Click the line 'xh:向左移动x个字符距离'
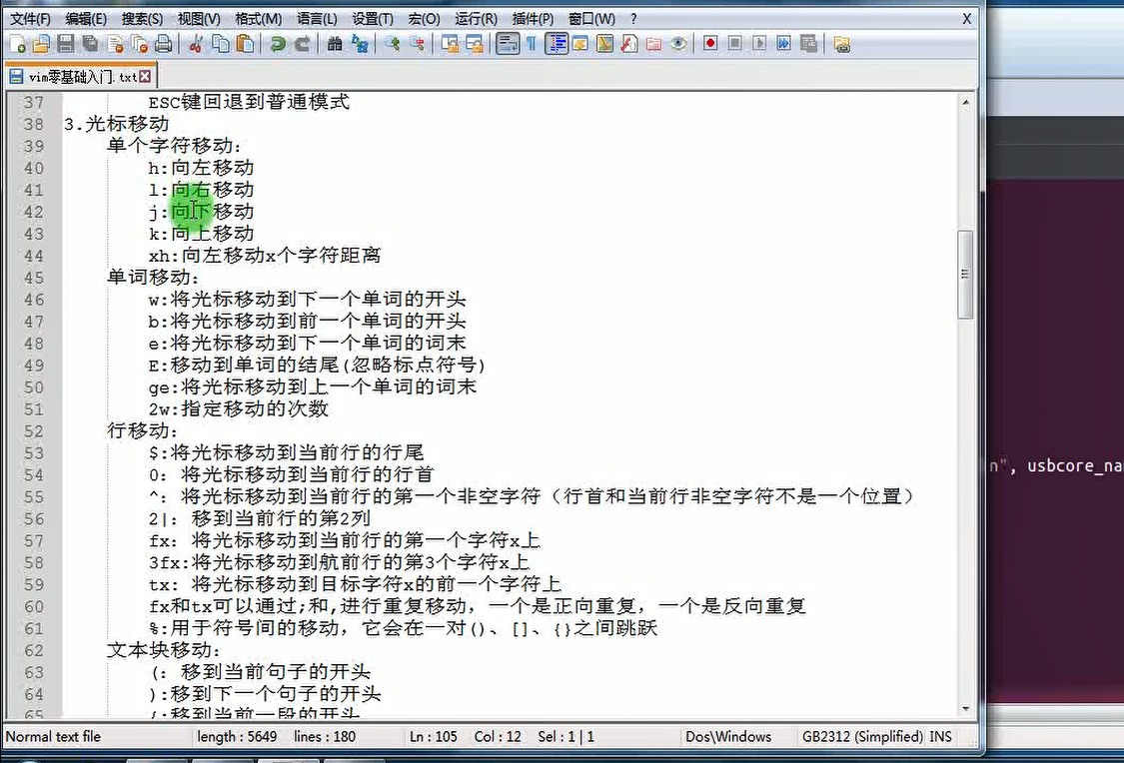 click(x=265, y=255)
